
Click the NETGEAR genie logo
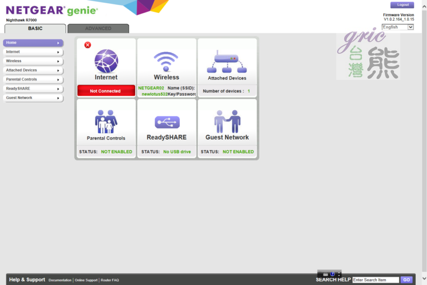pos(52,11)
